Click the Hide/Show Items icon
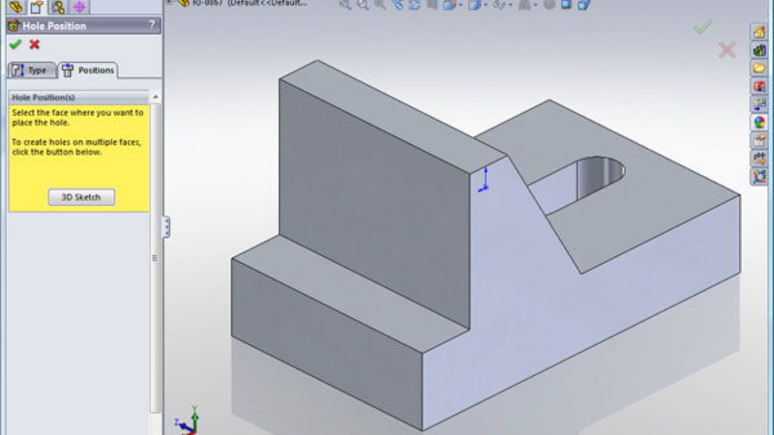The width and height of the screenshot is (774, 435). (499, 5)
